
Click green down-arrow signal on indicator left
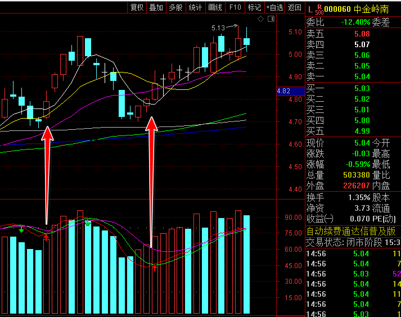[x=21, y=230]
